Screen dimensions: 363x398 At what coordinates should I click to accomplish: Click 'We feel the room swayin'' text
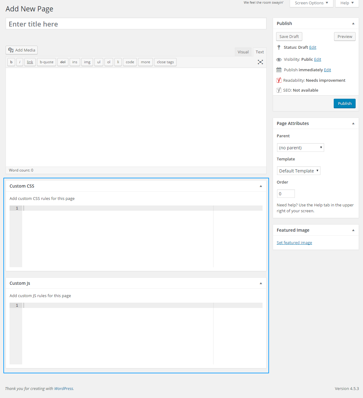click(263, 2)
